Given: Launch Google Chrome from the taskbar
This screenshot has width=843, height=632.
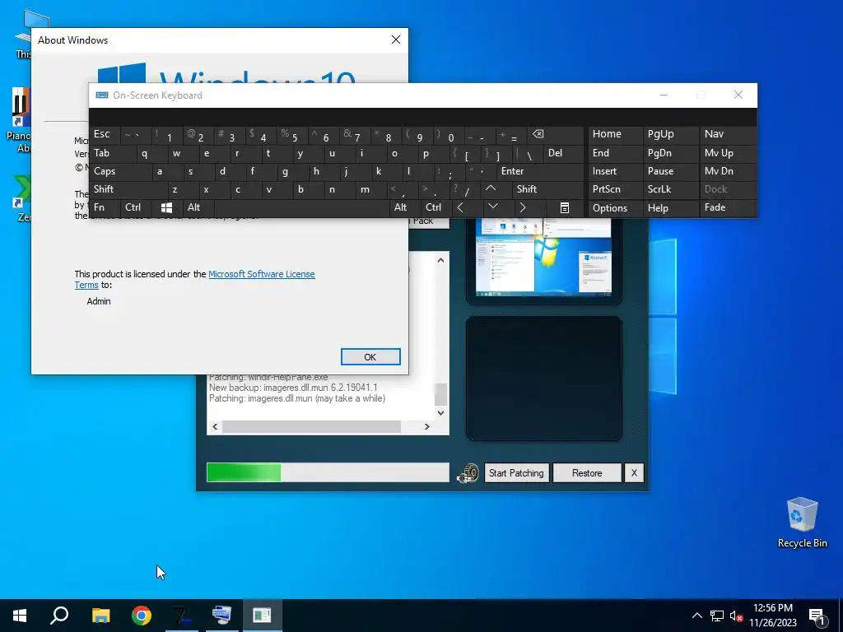Looking at the screenshot, I should 142,616.
